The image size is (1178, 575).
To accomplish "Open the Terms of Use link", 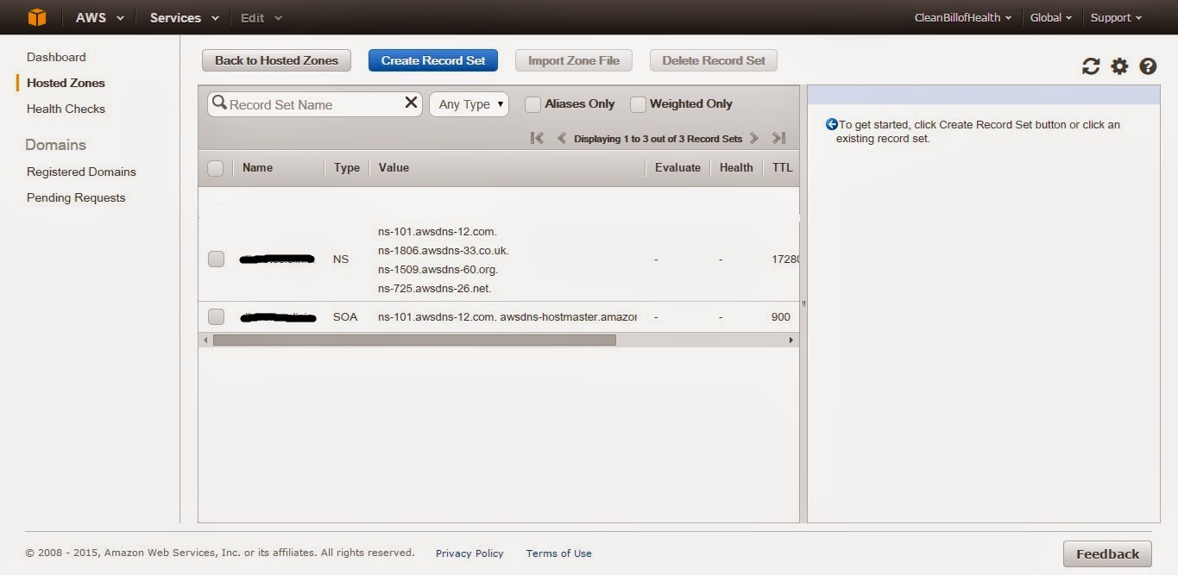I will click(x=559, y=553).
